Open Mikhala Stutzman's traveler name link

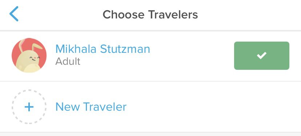pyautogui.click(x=103, y=49)
